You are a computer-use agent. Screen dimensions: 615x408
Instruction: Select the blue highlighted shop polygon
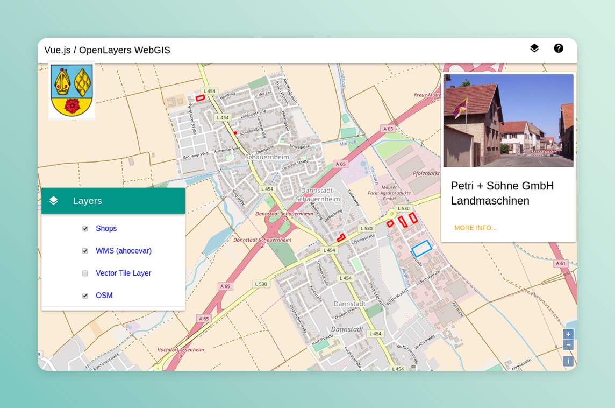click(x=421, y=249)
